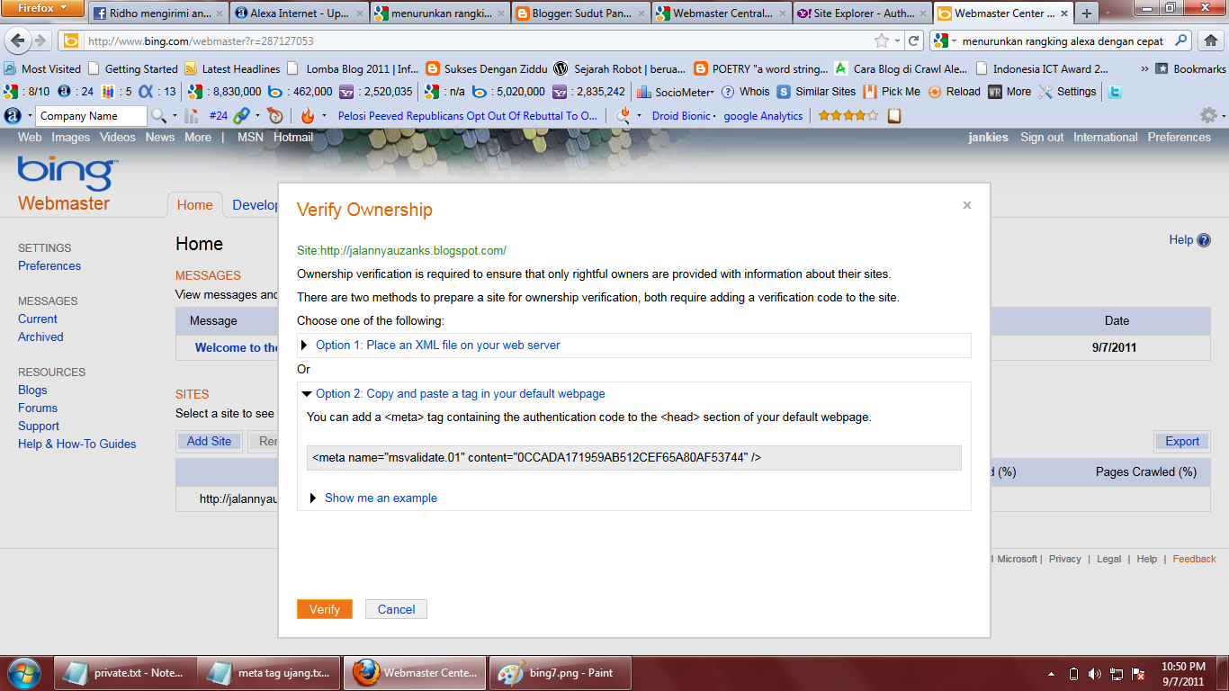Click the Reload page icon in address bar
The image size is (1229, 691).
pyautogui.click(x=914, y=41)
